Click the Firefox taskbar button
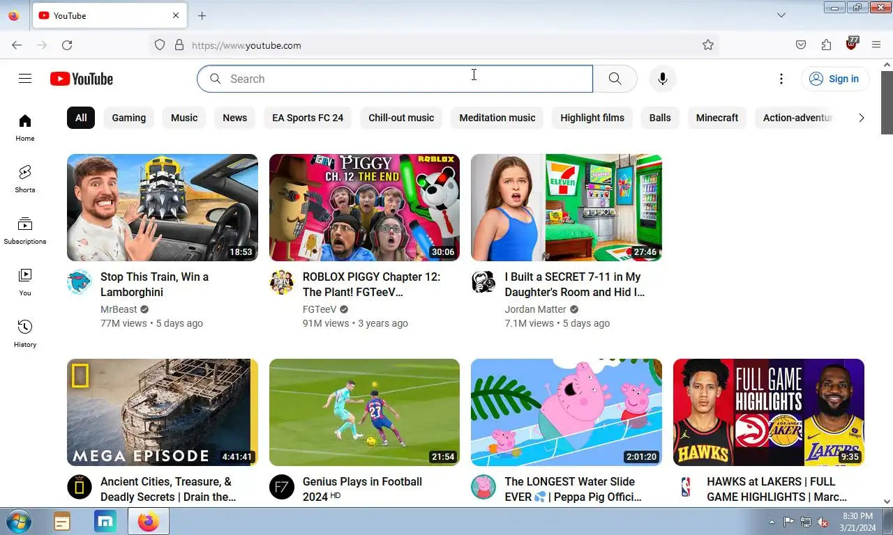The width and height of the screenshot is (893, 535). tap(149, 521)
